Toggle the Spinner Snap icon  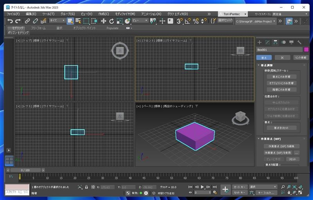point(203,21)
